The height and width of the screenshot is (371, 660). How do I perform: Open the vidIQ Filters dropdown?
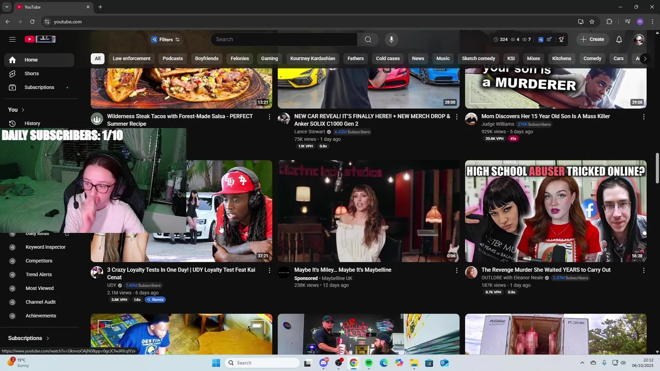click(x=165, y=40)
